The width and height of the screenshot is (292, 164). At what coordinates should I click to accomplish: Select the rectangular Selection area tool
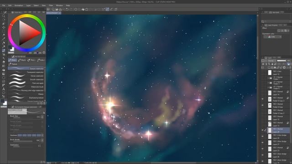(x=4, y=31)
